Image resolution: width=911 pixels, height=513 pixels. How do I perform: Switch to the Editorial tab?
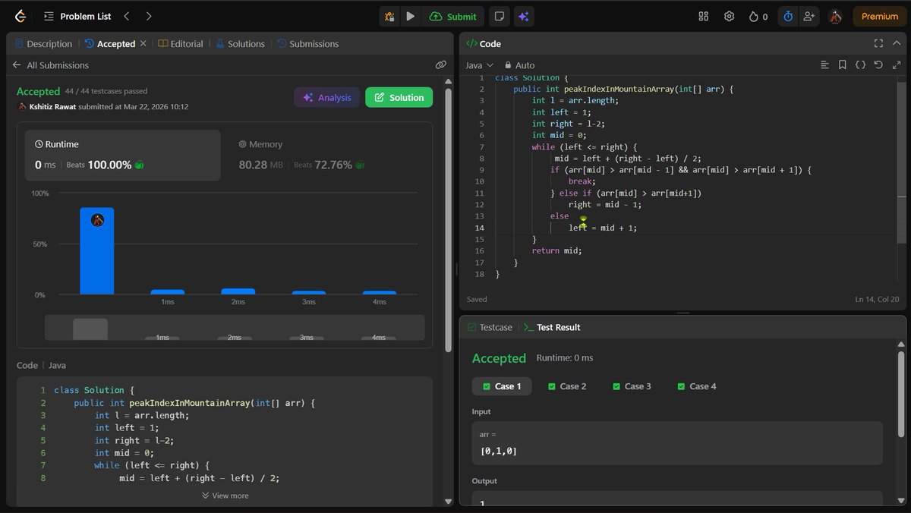pos(181,44)
